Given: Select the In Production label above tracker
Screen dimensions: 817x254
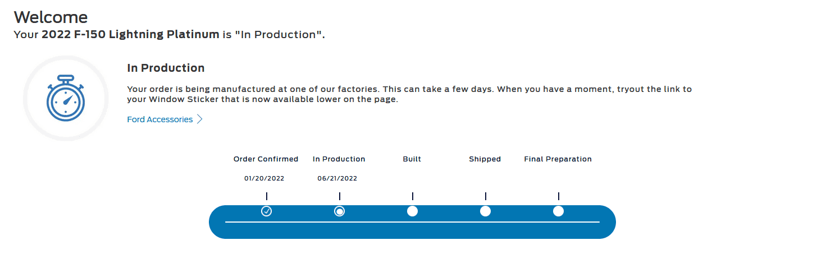Looking at the screenshot, I should coord(339,159).
